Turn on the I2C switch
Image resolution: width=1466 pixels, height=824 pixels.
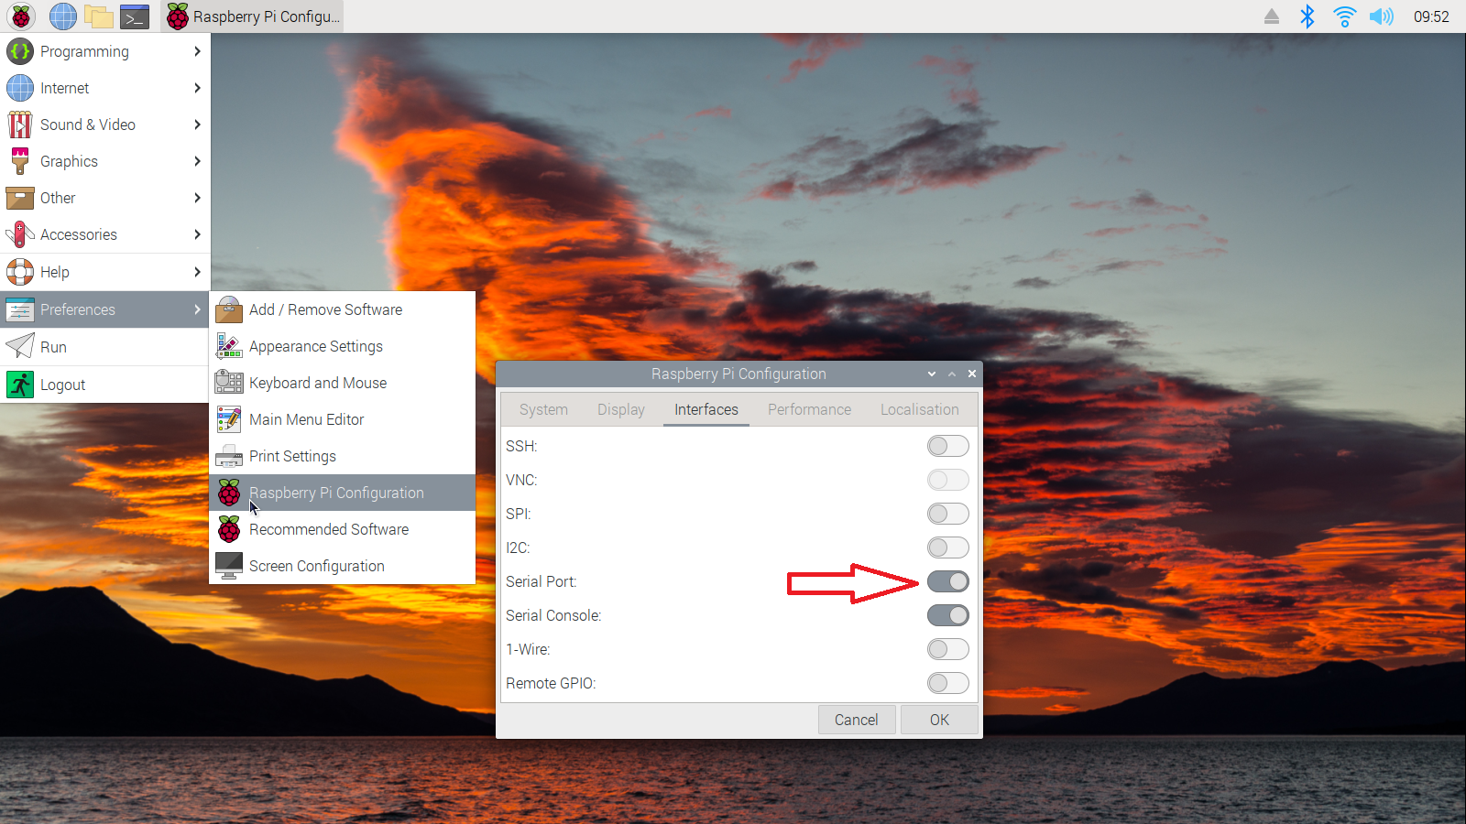[948, 548]
